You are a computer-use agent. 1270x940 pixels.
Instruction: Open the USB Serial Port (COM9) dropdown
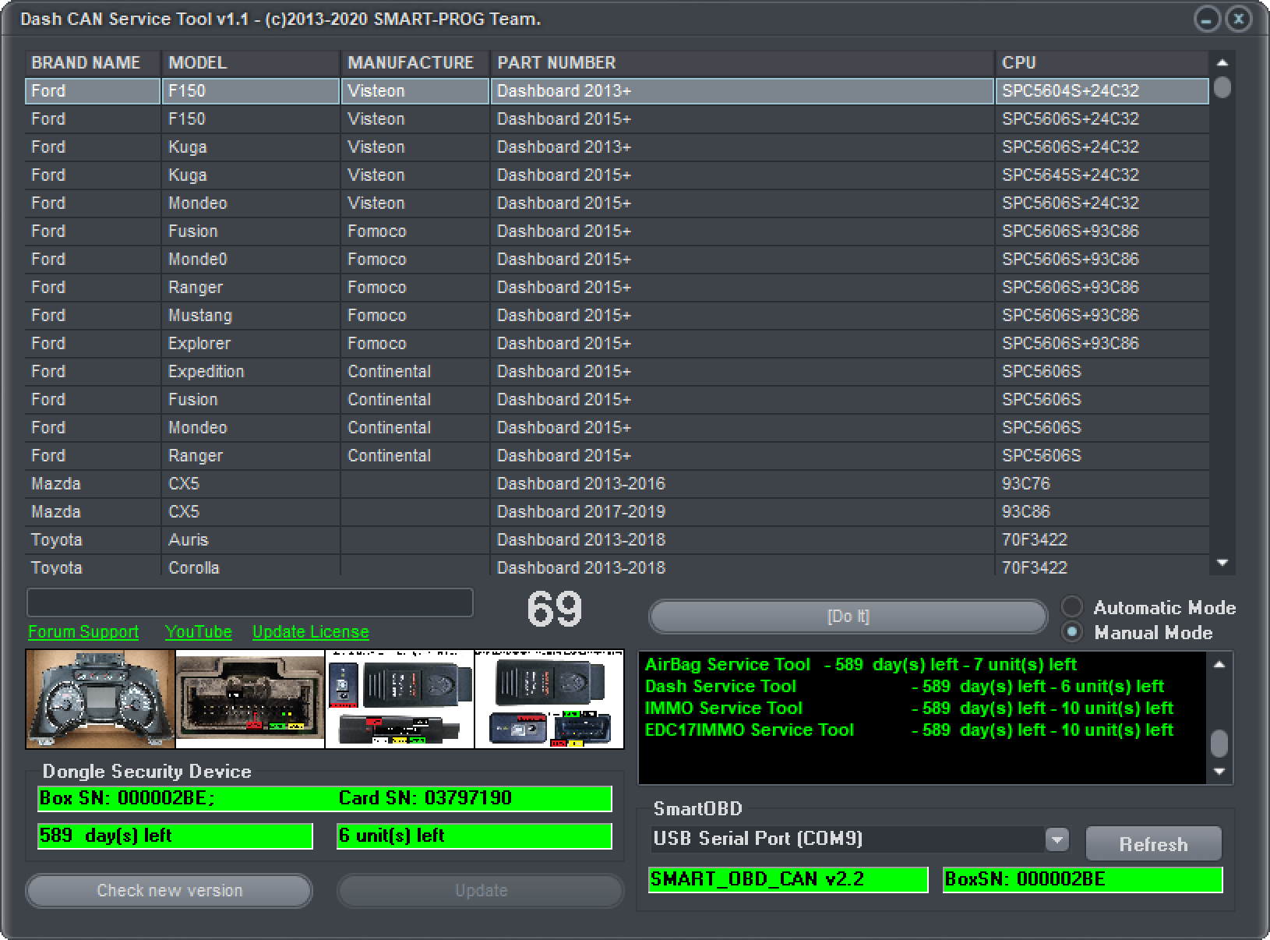click(x=849, y=839)
